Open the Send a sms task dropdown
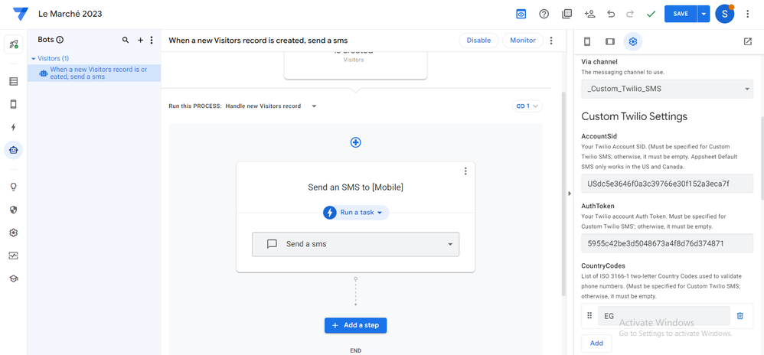The image size is (764, 355). tap(356, 244)
